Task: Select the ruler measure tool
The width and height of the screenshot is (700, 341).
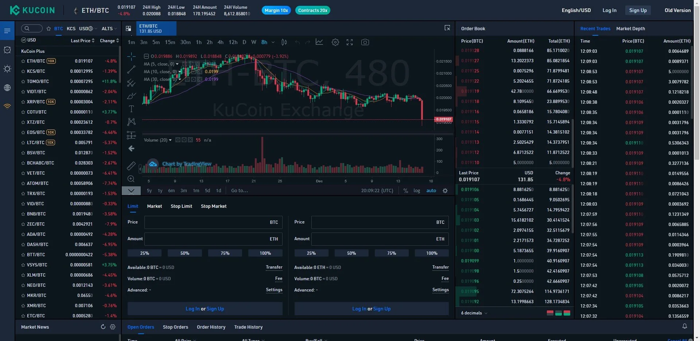Action: [131, 166]
